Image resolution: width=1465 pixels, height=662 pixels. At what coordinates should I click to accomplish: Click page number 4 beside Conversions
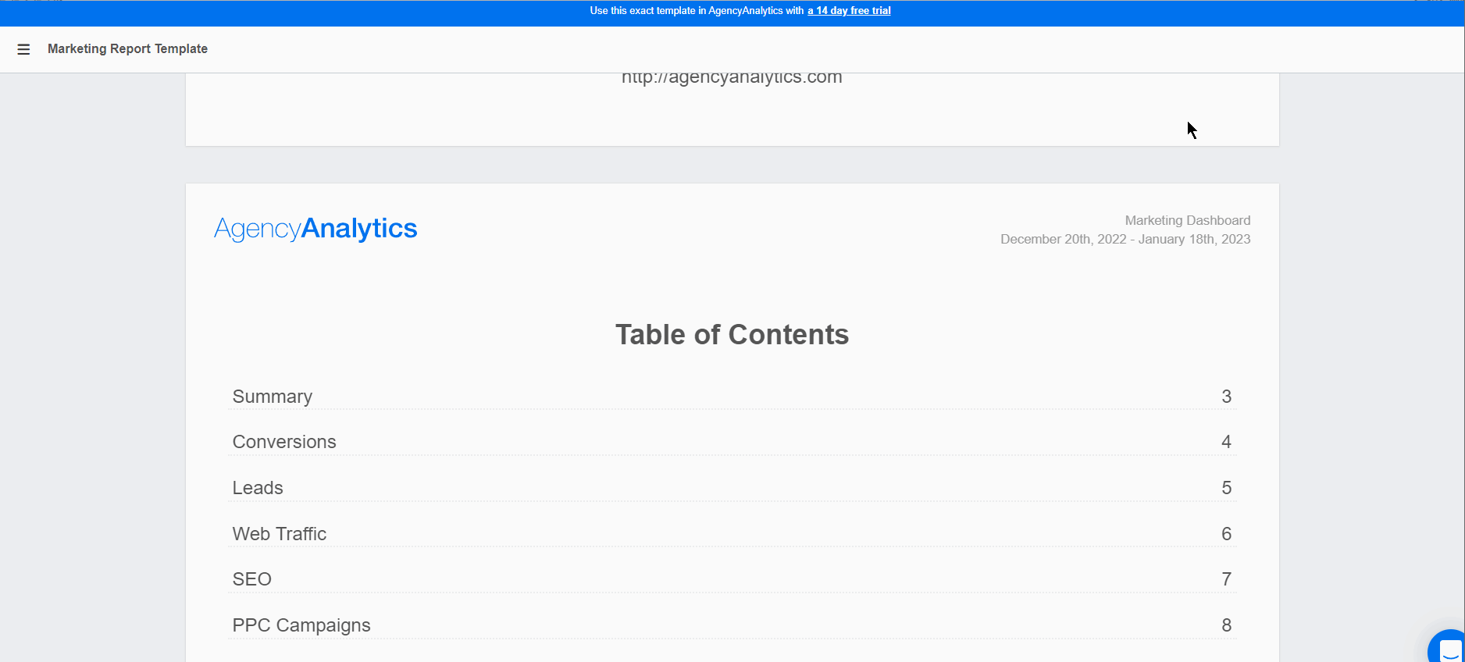point(1226,442)
